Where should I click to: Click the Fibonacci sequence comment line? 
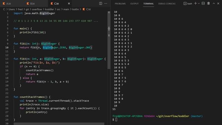coord(55,21)
